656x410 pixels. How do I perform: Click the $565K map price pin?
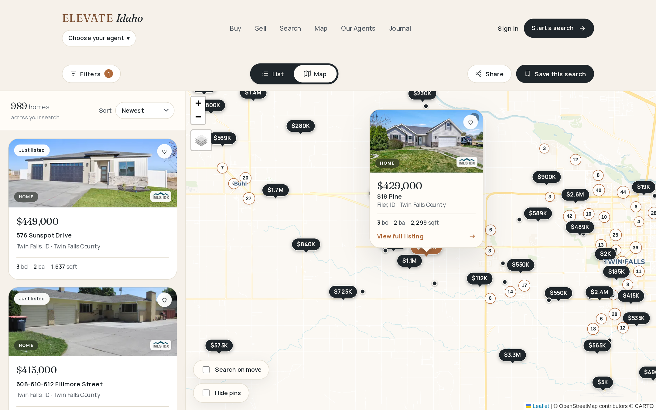click(597, 346)
